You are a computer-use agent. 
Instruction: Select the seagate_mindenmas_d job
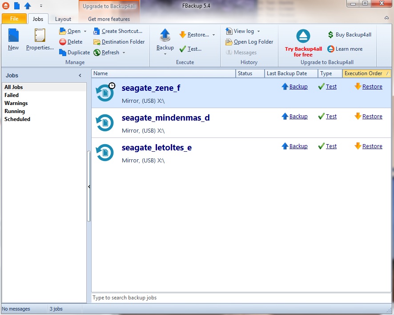(241, 123)
